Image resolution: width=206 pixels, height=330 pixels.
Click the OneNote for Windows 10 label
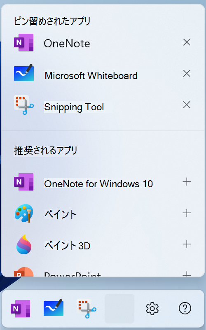pyautogui.click(x=98, y=184)
